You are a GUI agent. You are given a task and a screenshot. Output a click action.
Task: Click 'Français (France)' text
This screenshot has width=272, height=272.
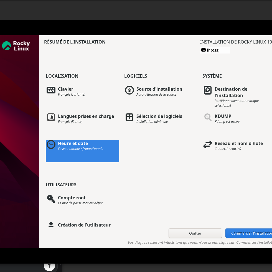tap(70, 122)
